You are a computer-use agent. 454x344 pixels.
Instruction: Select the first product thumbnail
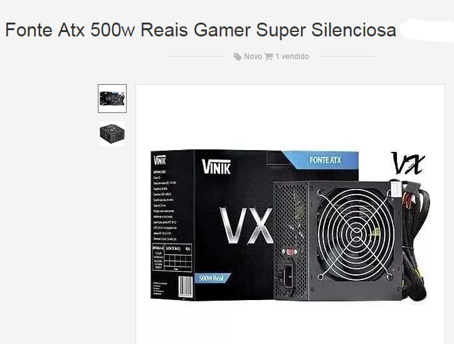[x=112, y=99]
